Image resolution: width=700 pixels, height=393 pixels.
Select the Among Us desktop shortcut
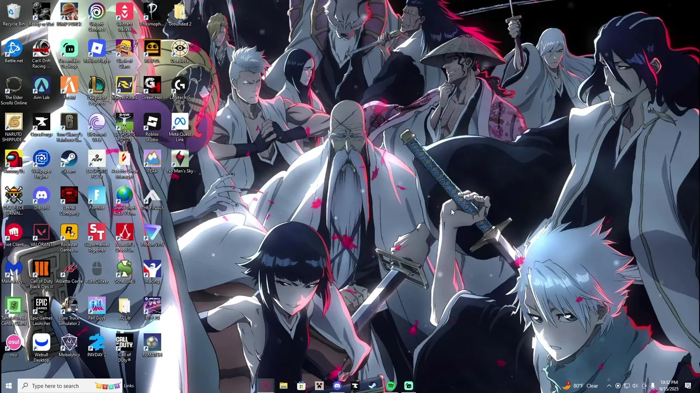point(14,162)
